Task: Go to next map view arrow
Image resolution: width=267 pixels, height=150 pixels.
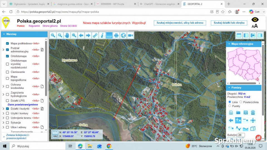Action: (88, 35)
